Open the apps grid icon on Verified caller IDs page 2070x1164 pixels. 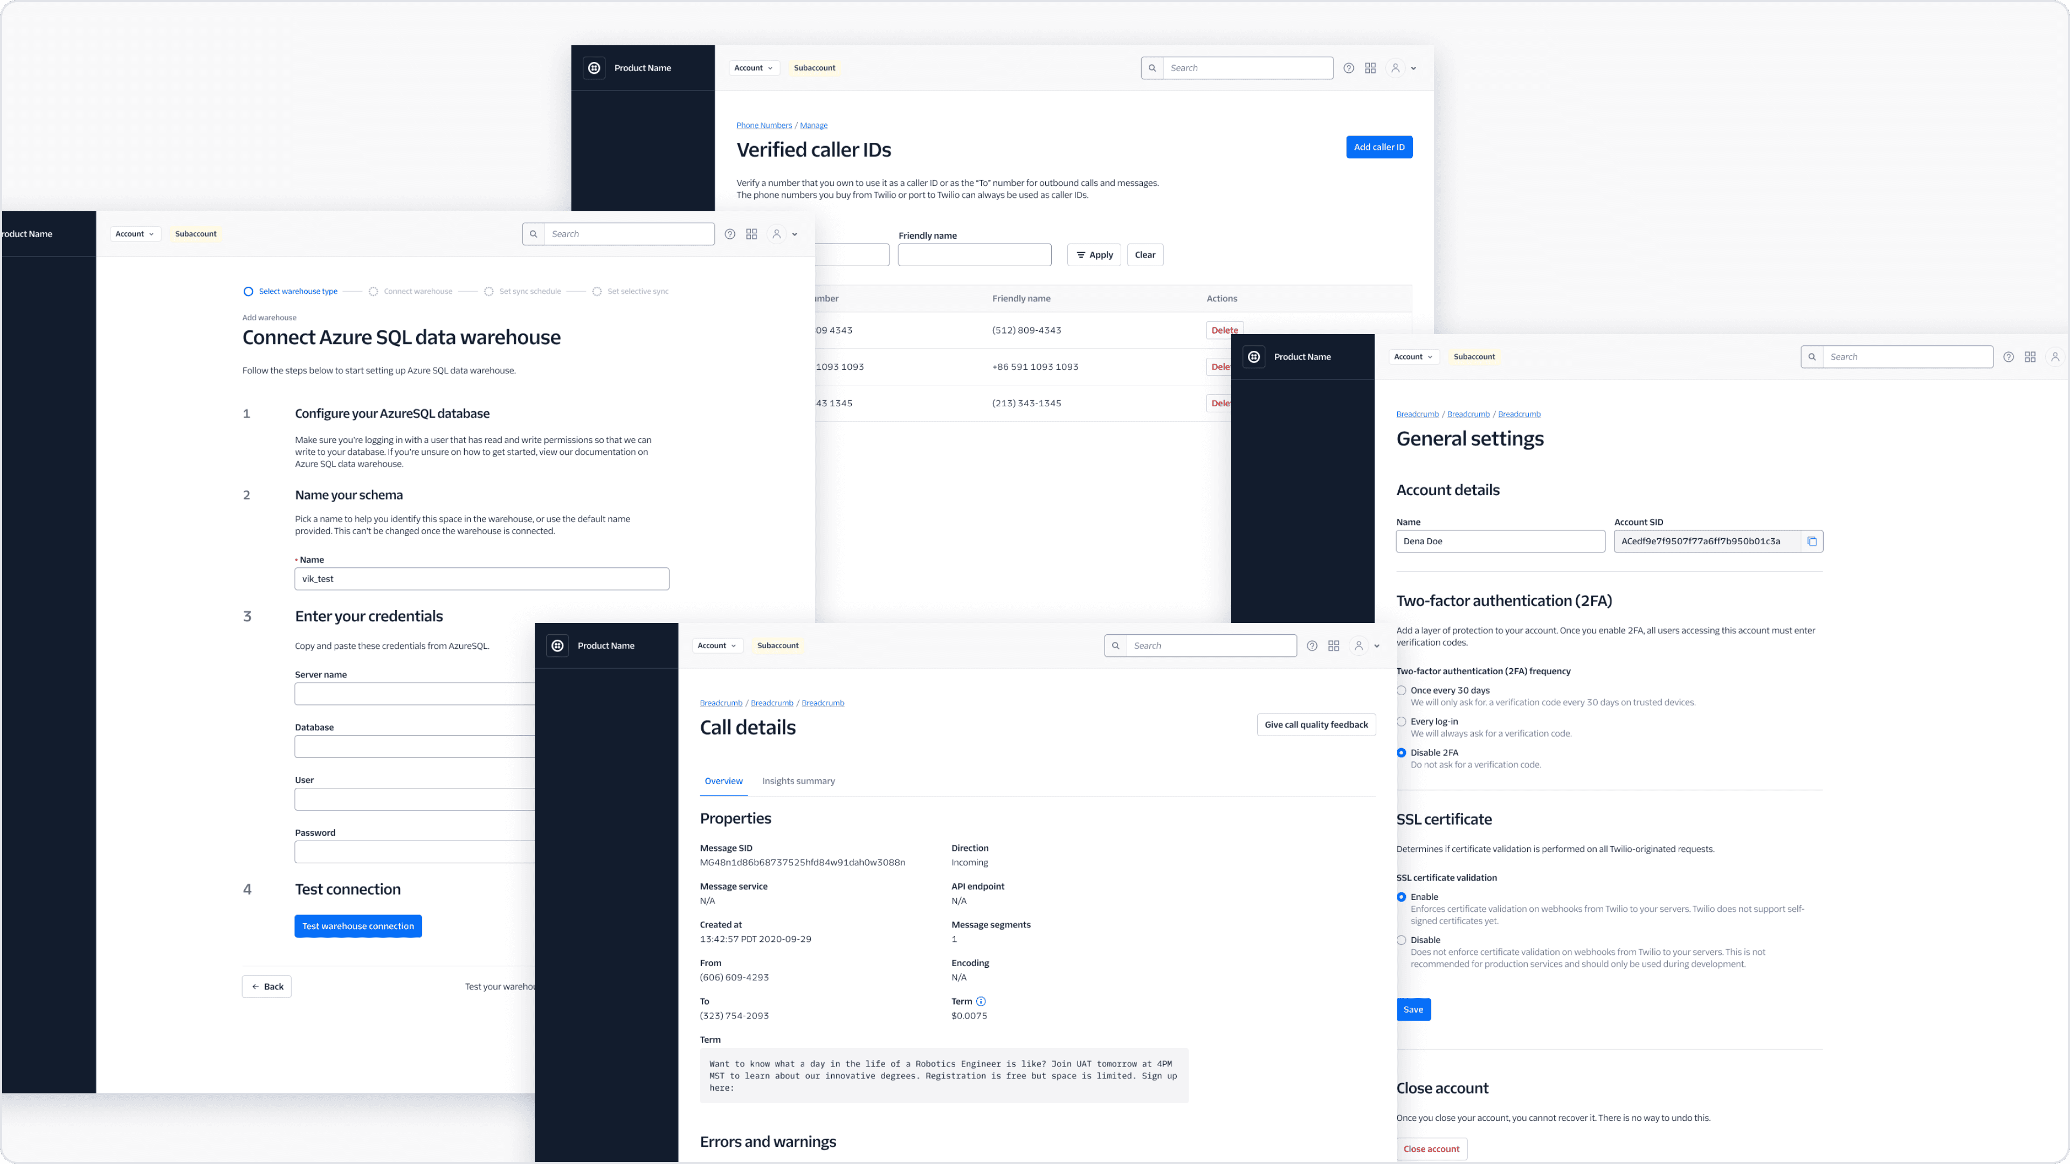(1370, 67)
